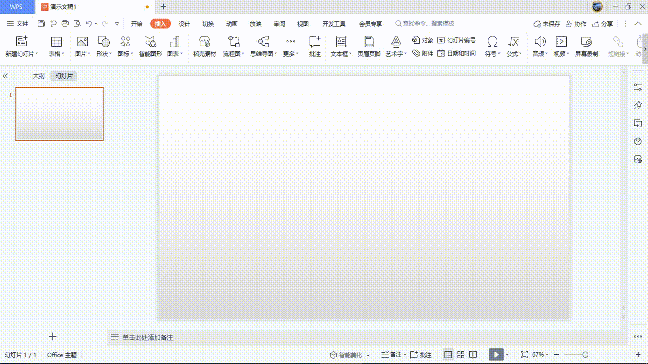
Task: Click the command search box
Action: click(425, 23)
